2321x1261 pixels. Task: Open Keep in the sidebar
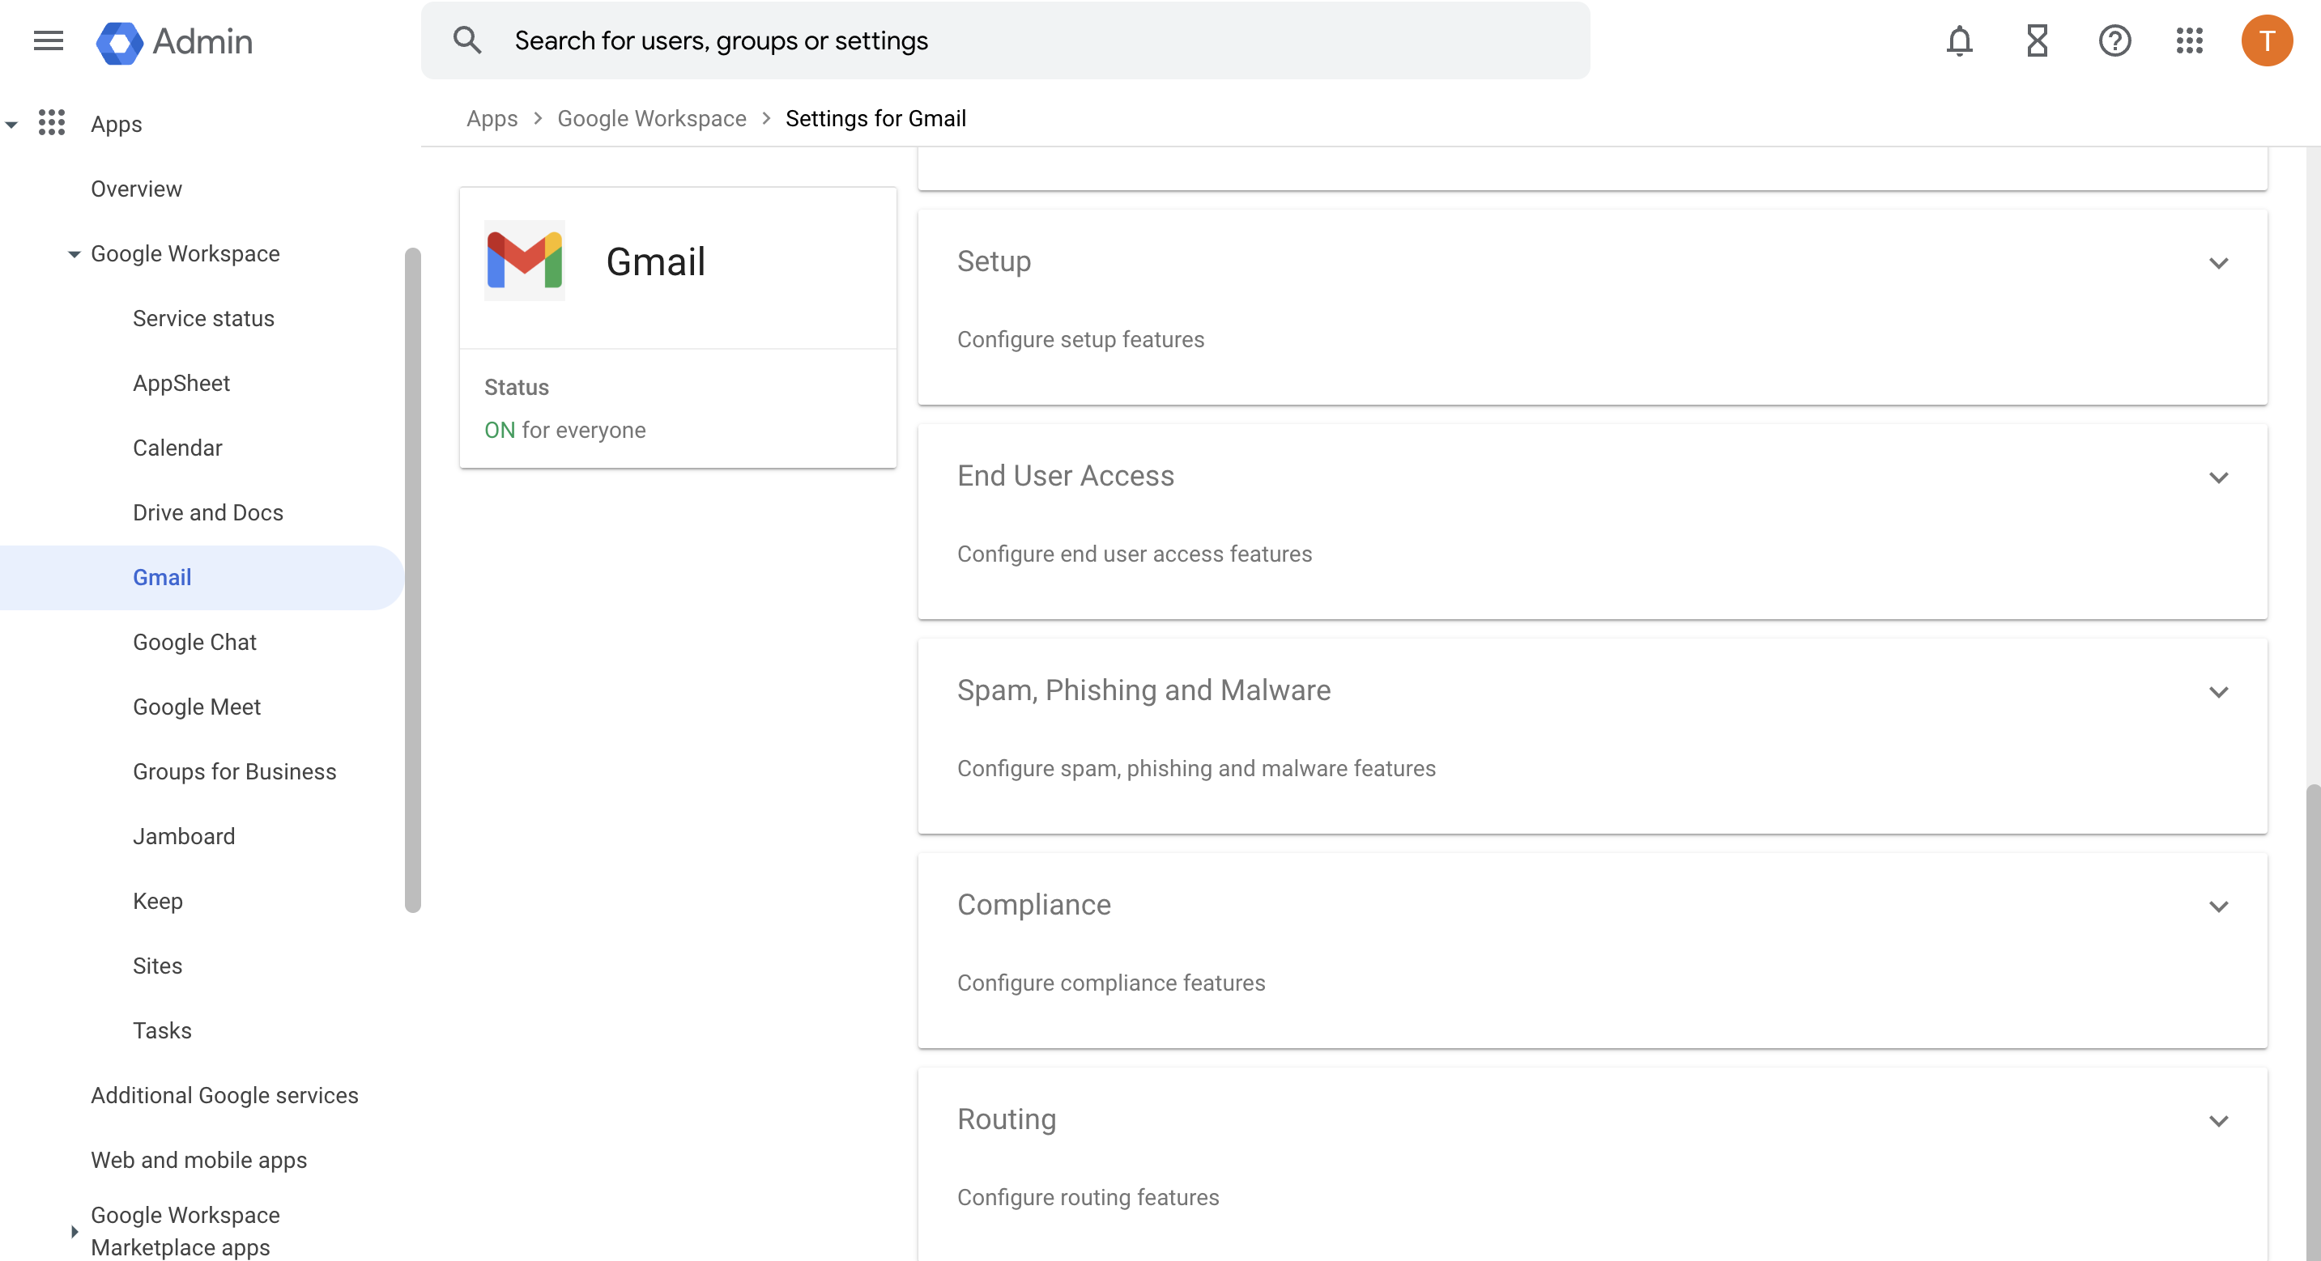tap(158, 902)
